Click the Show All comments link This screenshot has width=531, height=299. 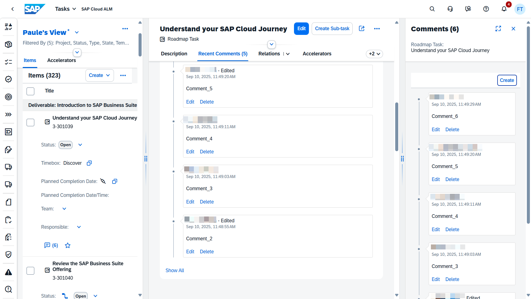pos(175,270)
